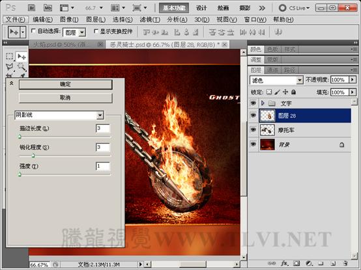The width and height of the screenshot is (361, 270).
Task: Open Mini Bridge via Mb icon
Action: pyautogui.click(x=48, y=8)
